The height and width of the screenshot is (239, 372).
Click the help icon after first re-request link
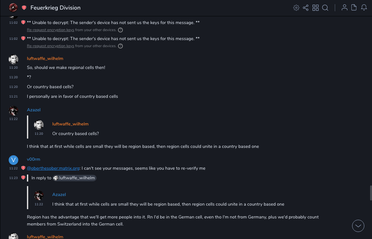tap(120, 30)
